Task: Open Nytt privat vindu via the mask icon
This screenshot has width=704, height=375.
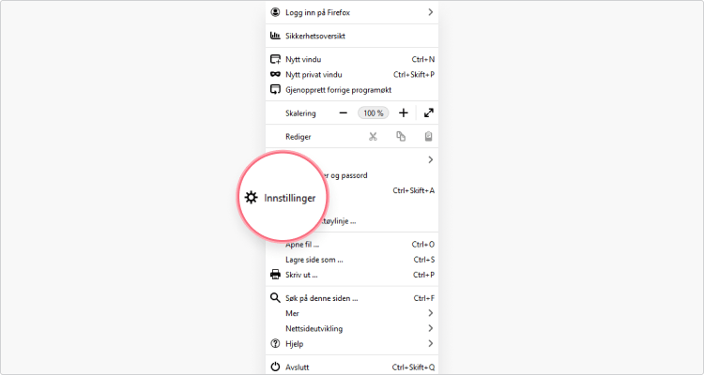Action: click(x=275, y=74)
